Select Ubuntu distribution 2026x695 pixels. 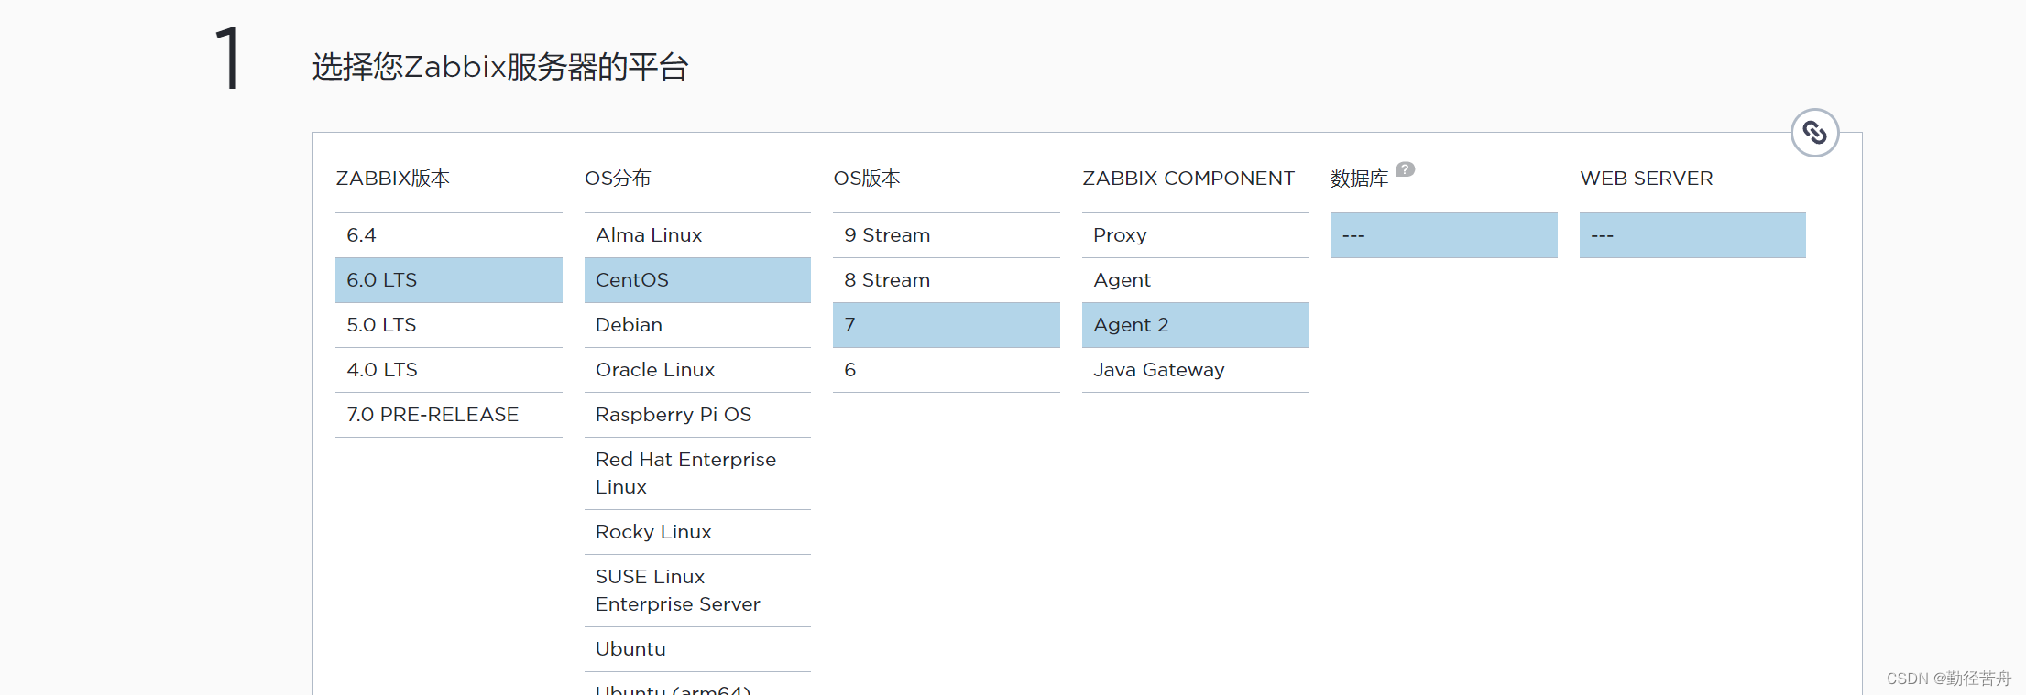pos(697,649)
